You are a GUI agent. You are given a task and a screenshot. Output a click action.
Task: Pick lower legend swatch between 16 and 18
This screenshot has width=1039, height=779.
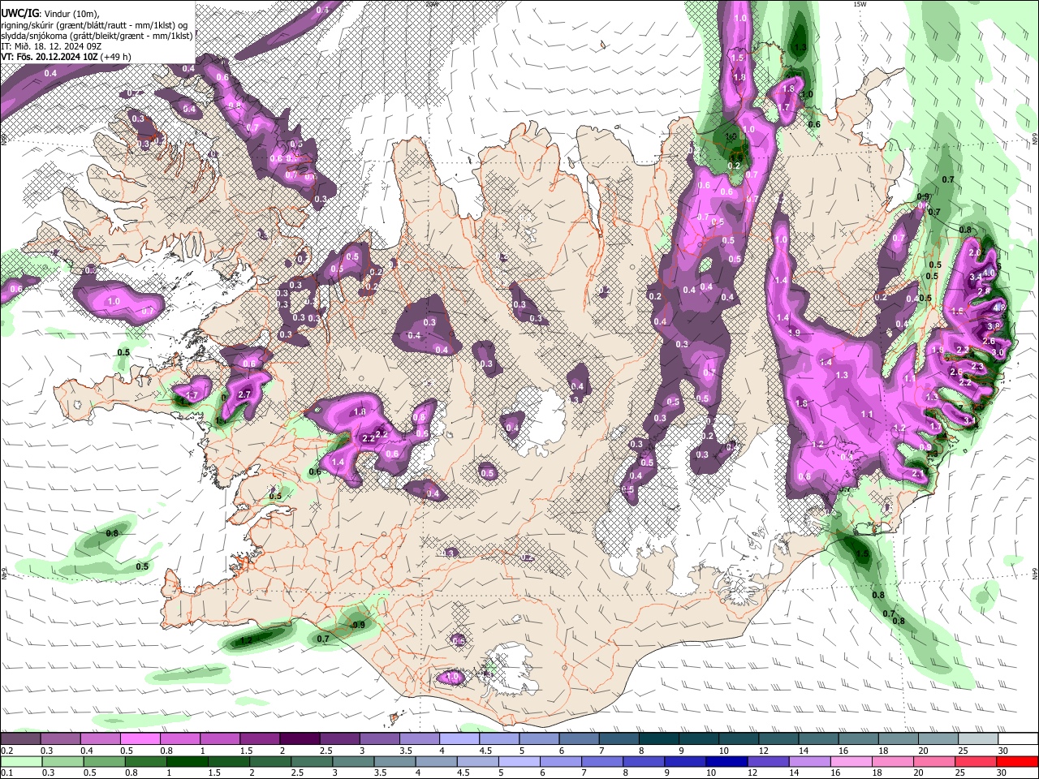[x=851, y=761]
